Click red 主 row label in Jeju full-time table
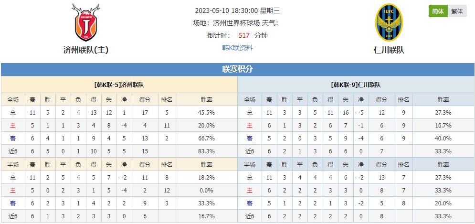This screenshot has width=475, height=224. click(13, 126)
